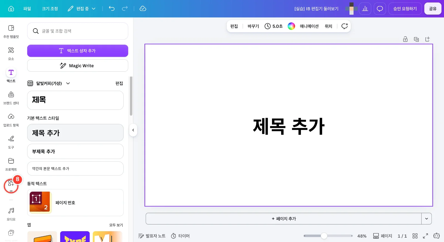Toggle the 페이지 thumbnail view
The width and height of the screenshot is (444, 242).
point(383,236)
